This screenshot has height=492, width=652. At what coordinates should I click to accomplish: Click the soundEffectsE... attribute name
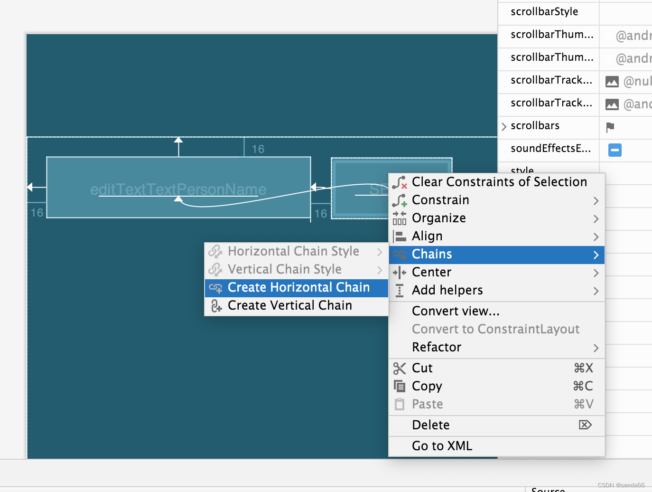click(550, 149)
